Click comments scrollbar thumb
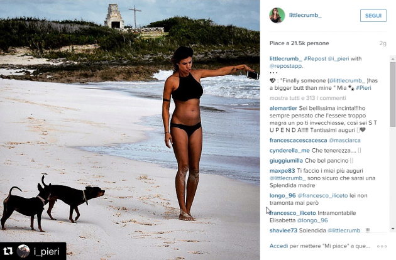Image resolution: width=396 pixels, height=260 pixels. [393, 95]
